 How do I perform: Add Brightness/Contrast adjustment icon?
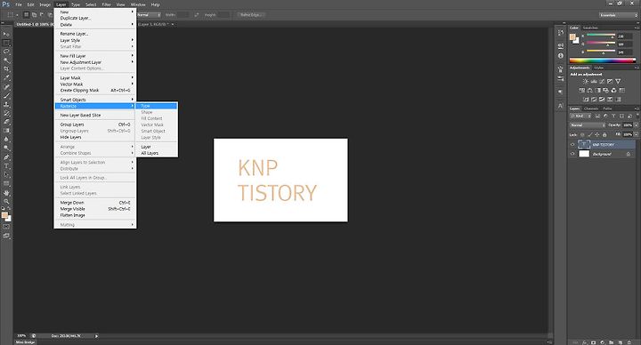pos(586,81)
